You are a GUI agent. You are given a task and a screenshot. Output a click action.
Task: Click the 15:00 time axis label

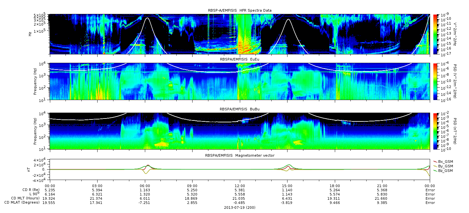pyautogui.click(x=287, y=186)
